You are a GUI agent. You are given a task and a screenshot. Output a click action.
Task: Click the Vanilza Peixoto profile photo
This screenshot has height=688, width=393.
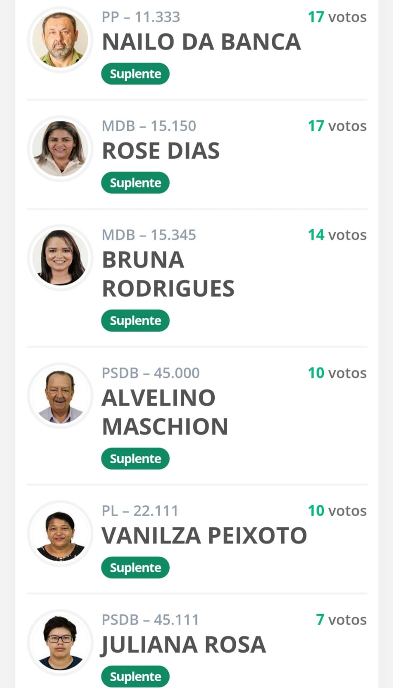tap(60, 533)
